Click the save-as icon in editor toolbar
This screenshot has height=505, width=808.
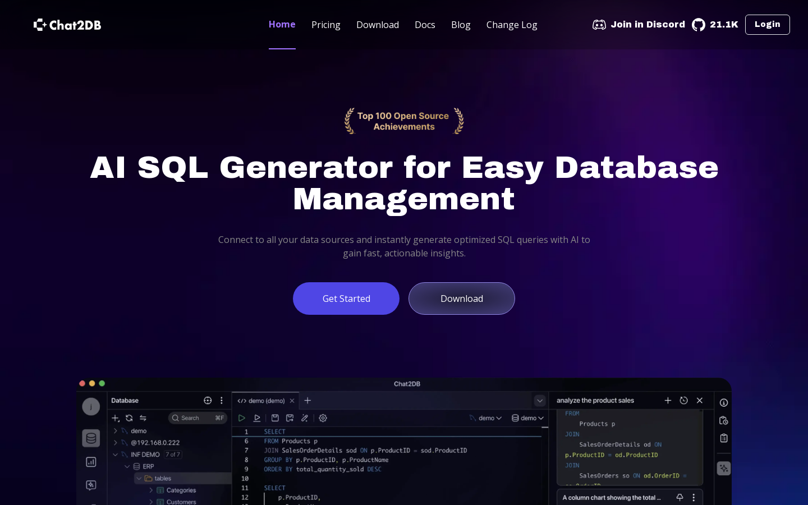click(x=290, y=418)
